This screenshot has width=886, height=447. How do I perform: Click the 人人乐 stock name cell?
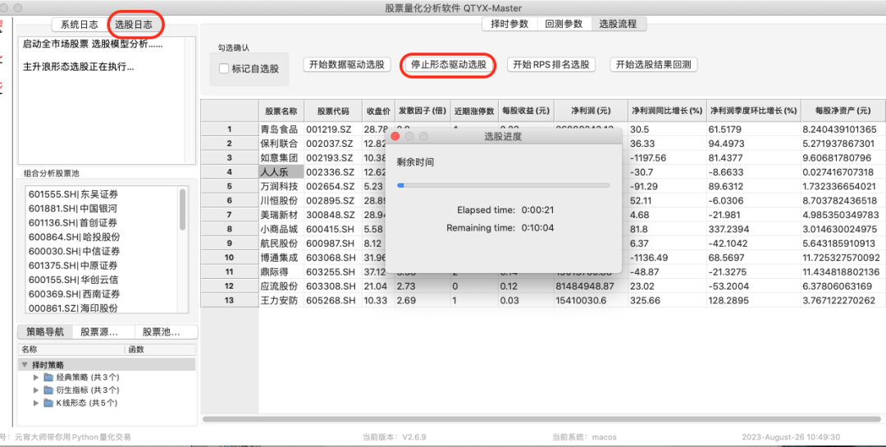point(281,172)
